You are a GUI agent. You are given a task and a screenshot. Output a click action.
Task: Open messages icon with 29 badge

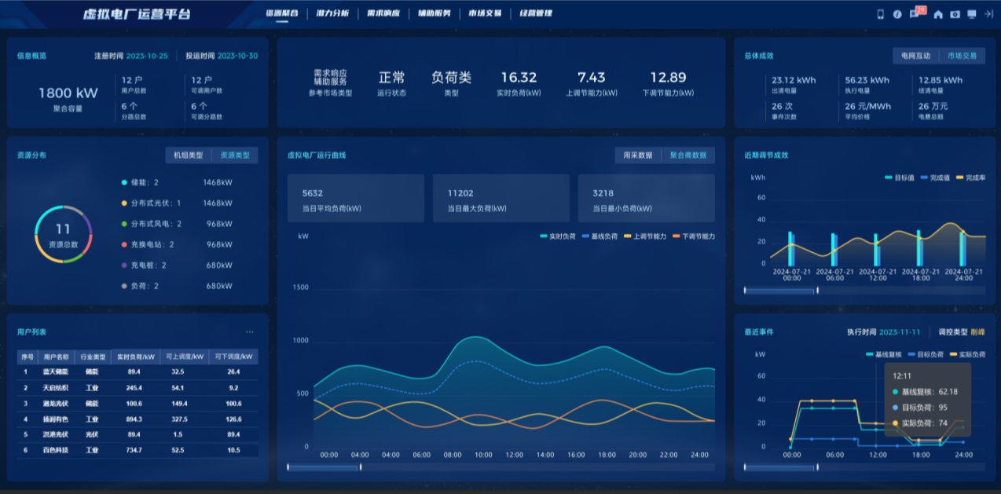(915, 14)
